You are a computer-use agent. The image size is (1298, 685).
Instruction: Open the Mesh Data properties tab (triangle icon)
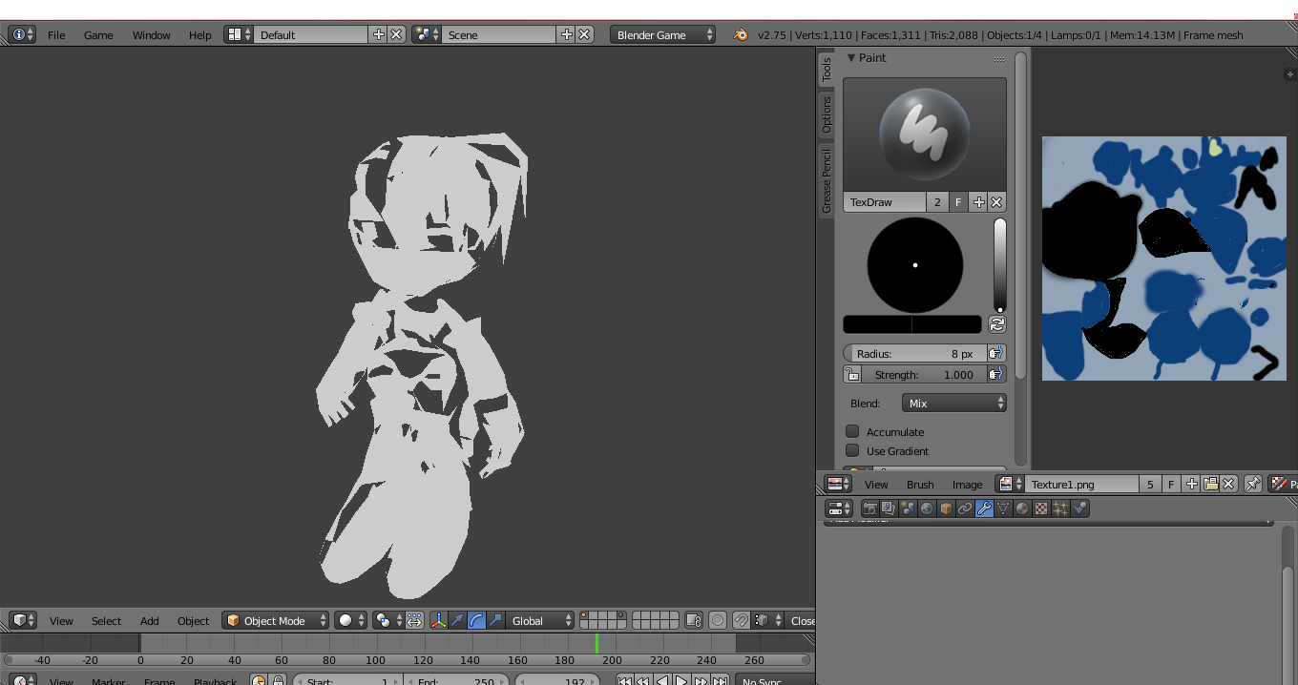tap(1003, 509)
